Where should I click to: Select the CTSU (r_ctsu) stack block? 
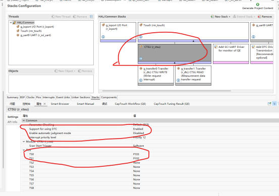[x=175, y=54]
